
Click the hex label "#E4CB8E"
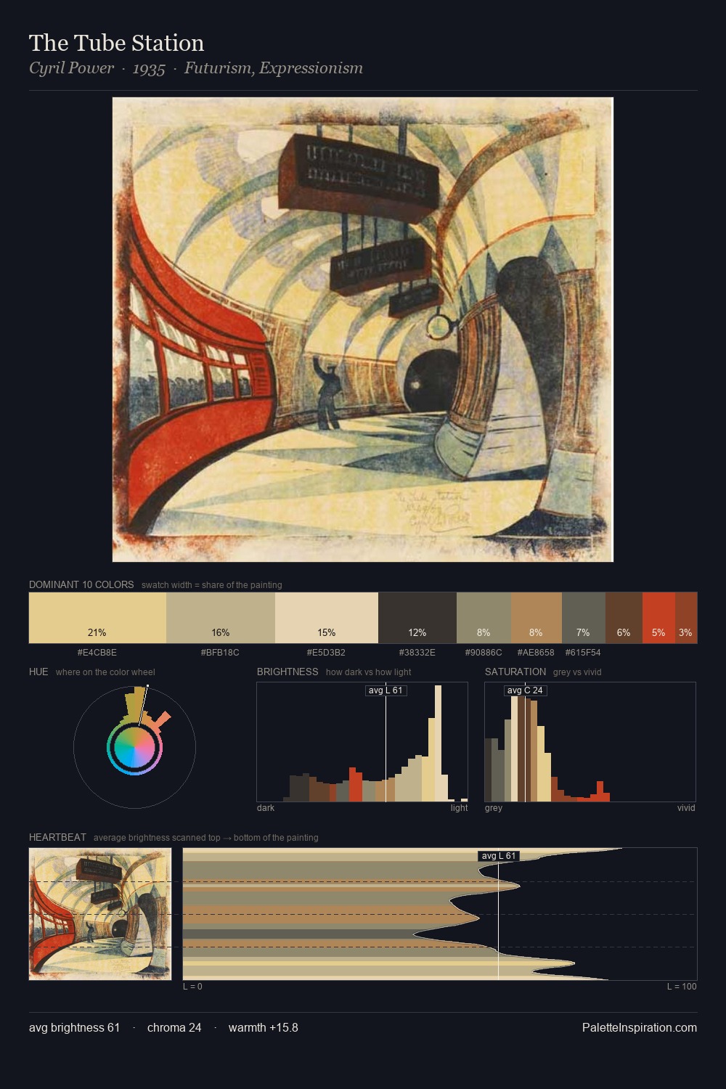coord(97,652)
